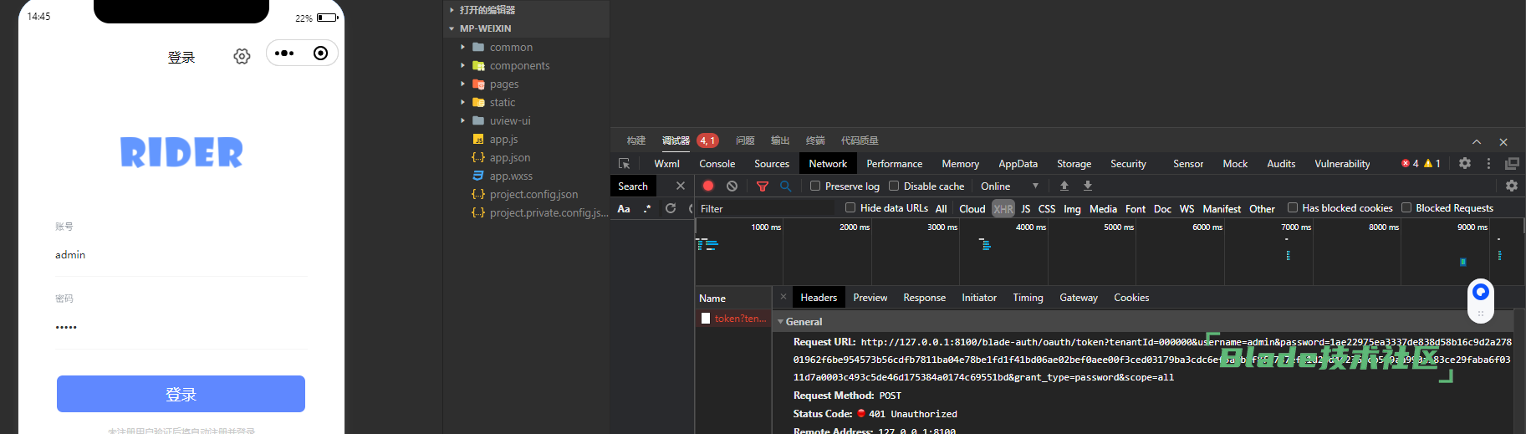Check Blocked Requests
The image size is (1526, 434).
[1406, 207]
